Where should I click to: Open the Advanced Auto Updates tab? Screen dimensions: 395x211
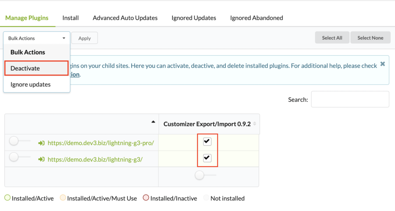tap(125, 18)
